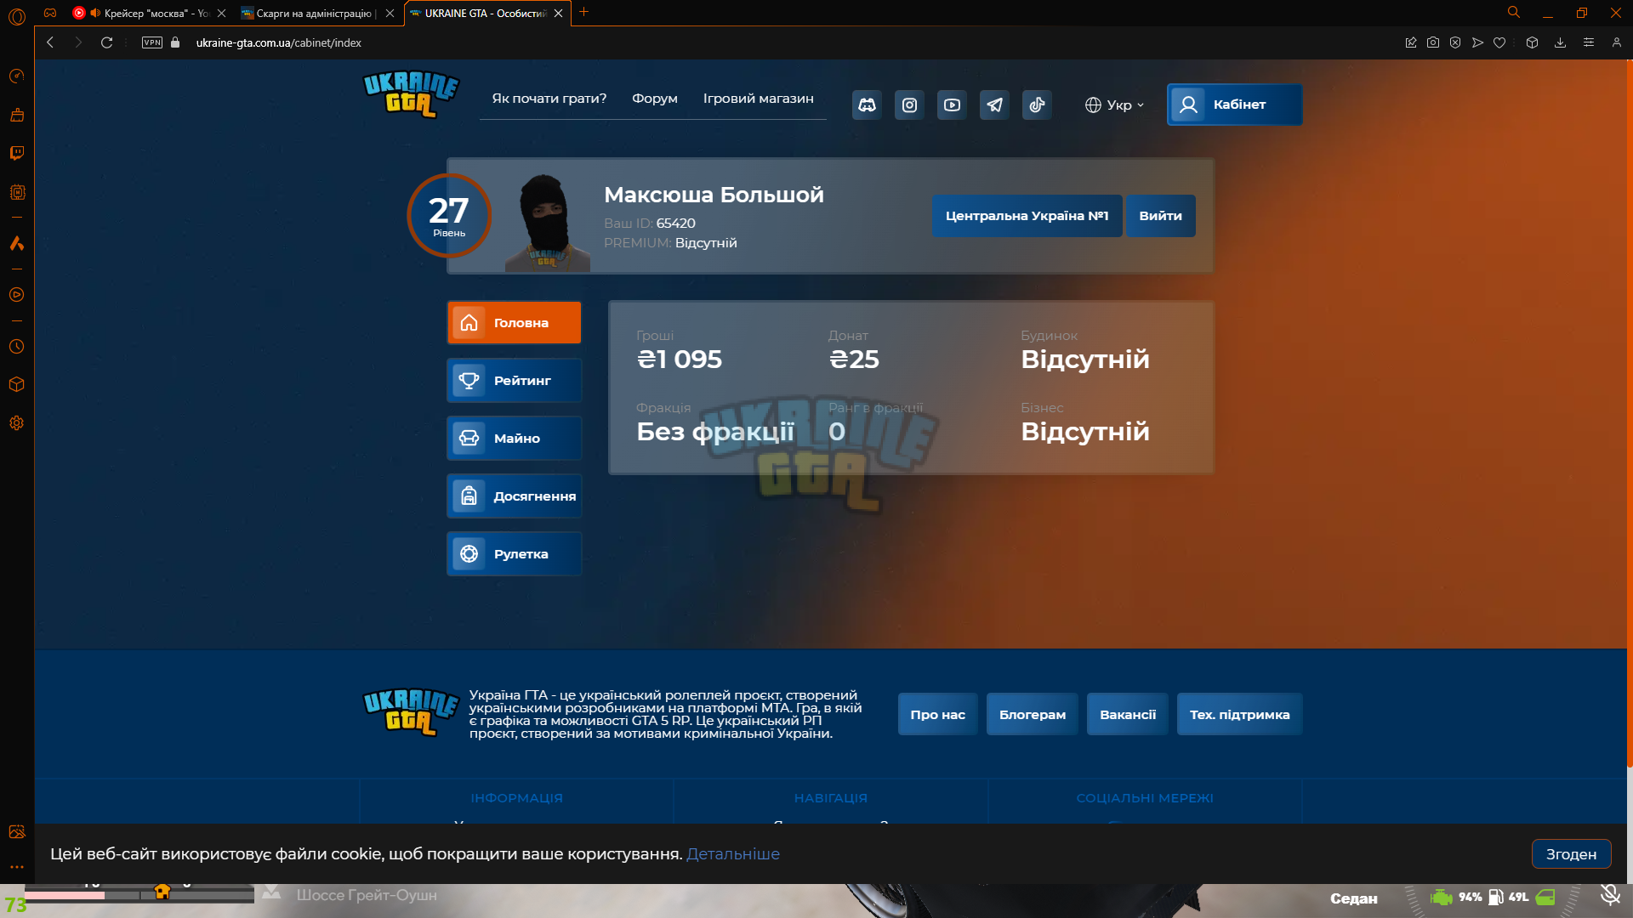Open Ігровий магазин menu item

(x=759, y=99)
